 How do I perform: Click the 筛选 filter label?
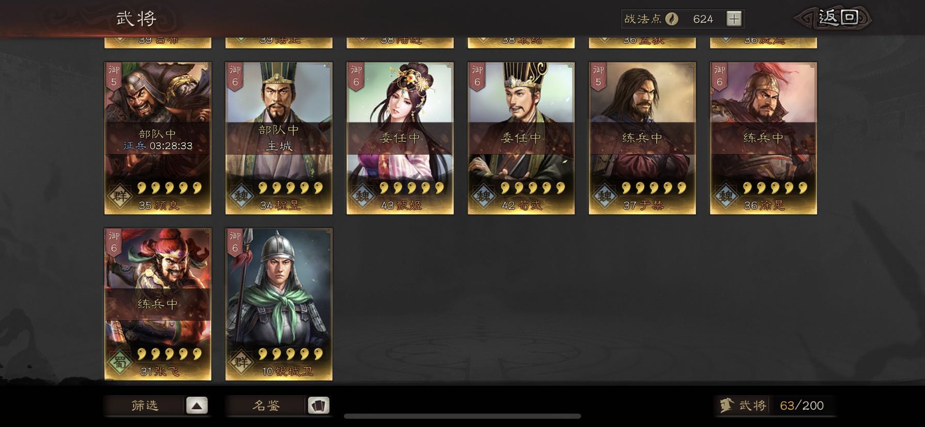(145, 406)
